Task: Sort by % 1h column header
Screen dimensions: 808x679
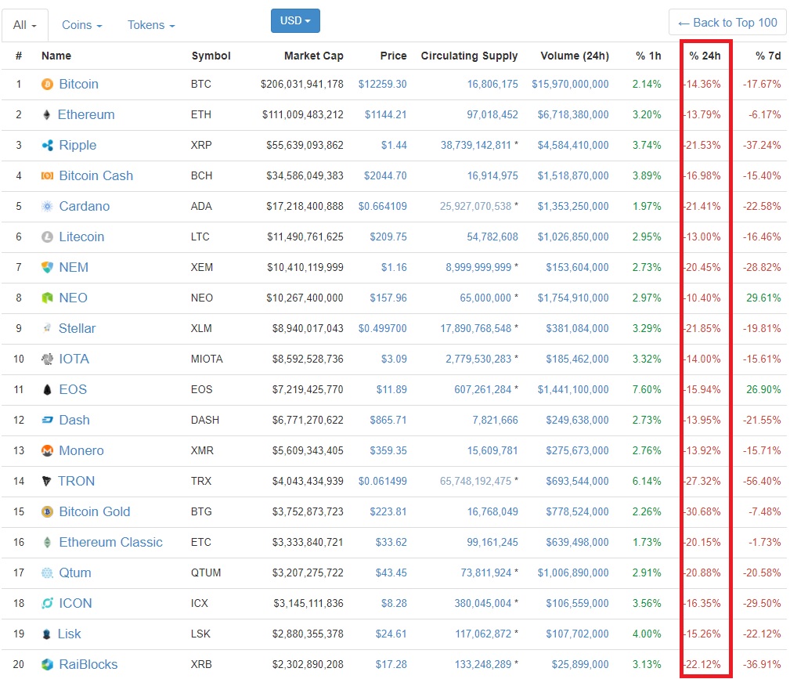Action: [x=648, y=56]
